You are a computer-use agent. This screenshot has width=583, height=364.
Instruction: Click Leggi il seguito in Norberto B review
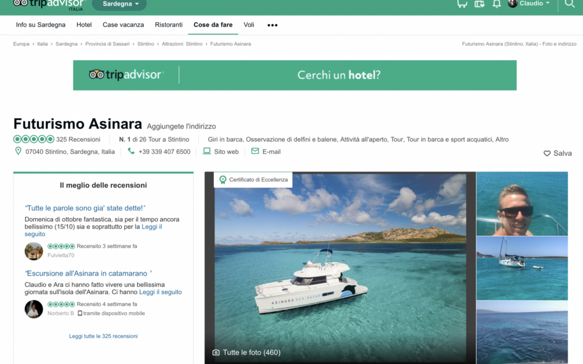pos(160,292)
